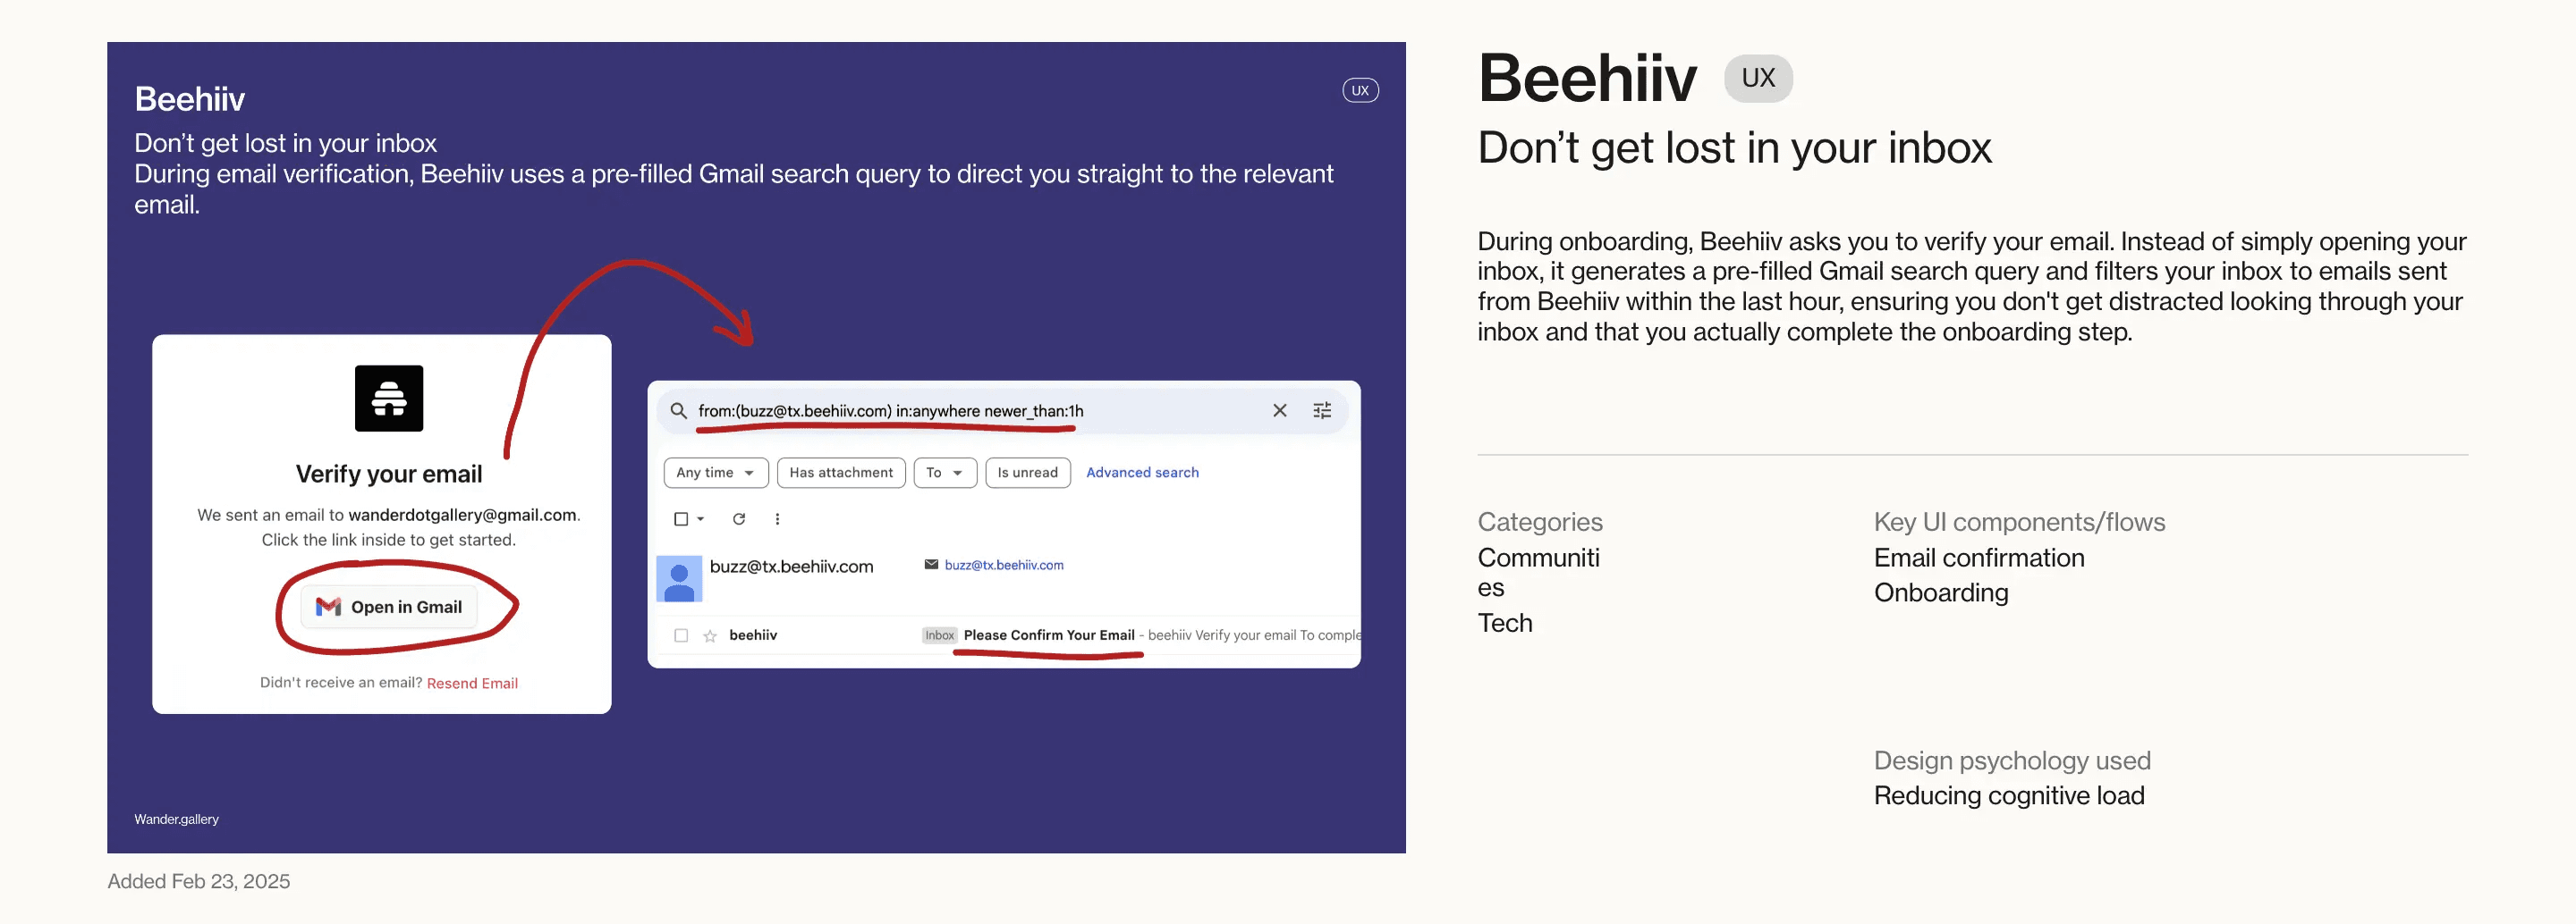Click Reducing cognitive load psychology tag
Viewport: 2576px width, 924px height.
click(2008, 795)
